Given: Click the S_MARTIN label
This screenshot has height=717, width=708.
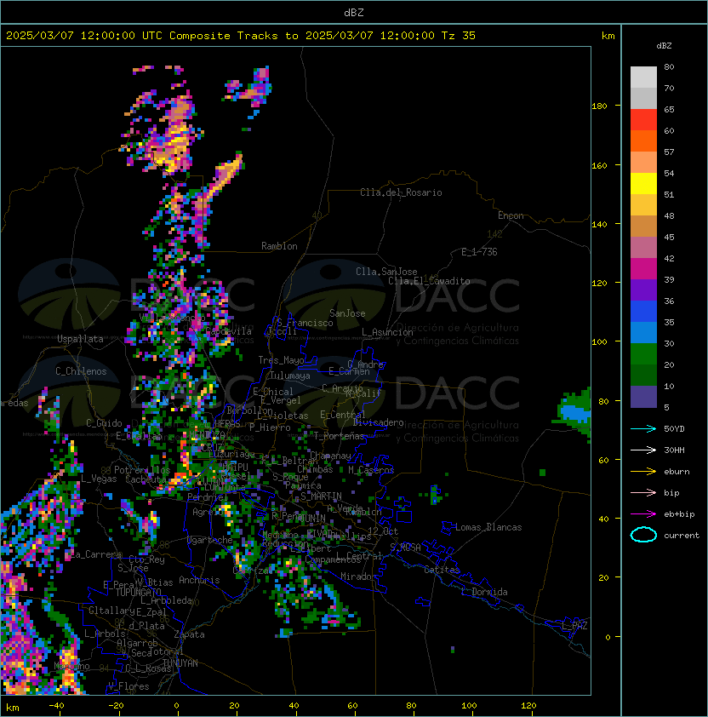Looking at the screenshot, I should tap(322, 496).
